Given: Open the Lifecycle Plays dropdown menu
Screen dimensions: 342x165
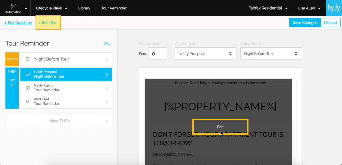Looking at the screenshot, I should 52,8.
